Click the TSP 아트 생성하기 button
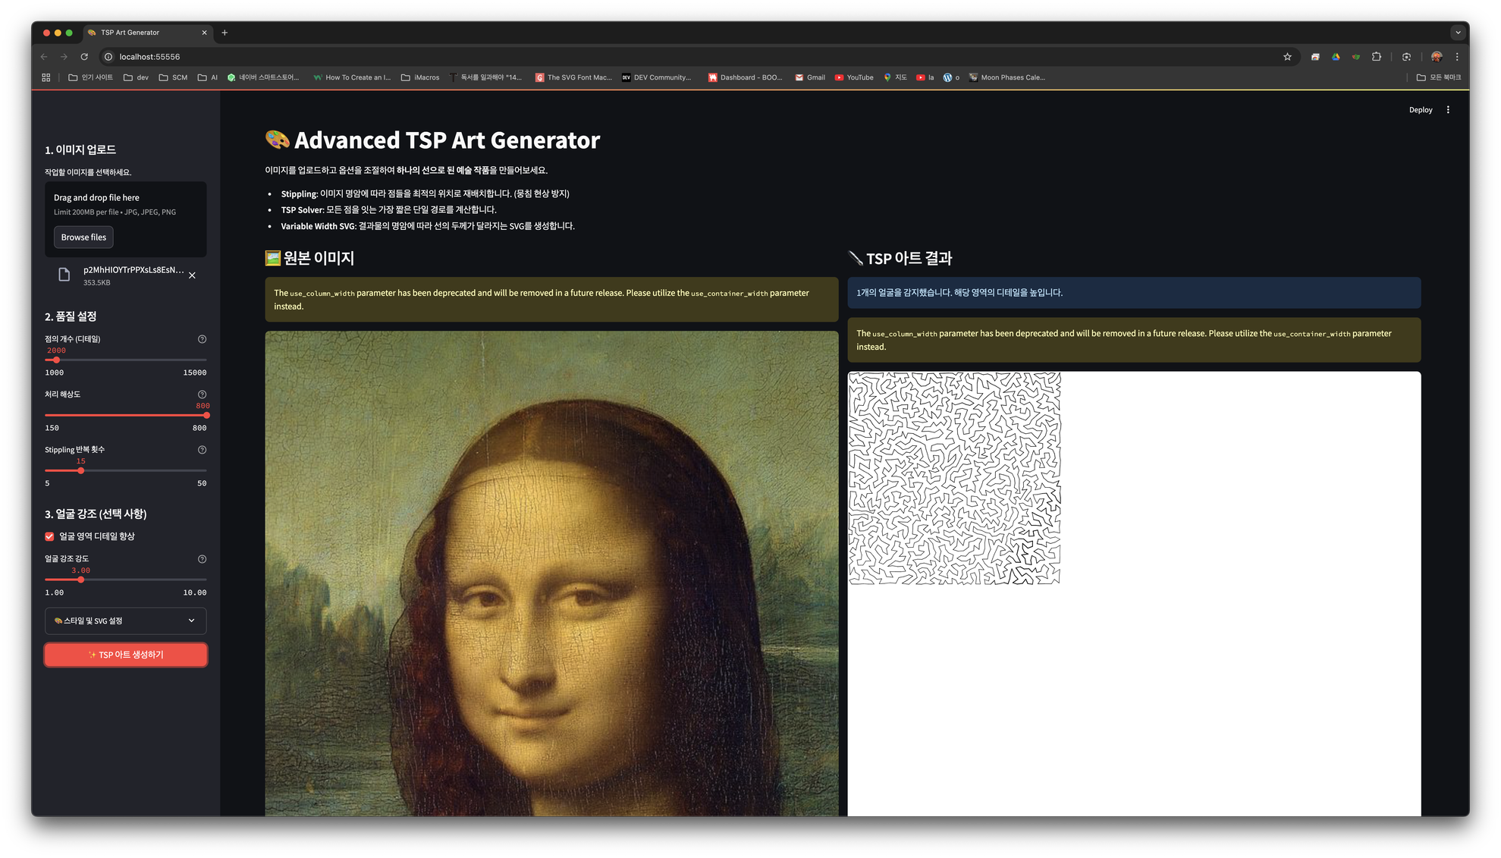1501x858 pixels. (x=125, y=655)
